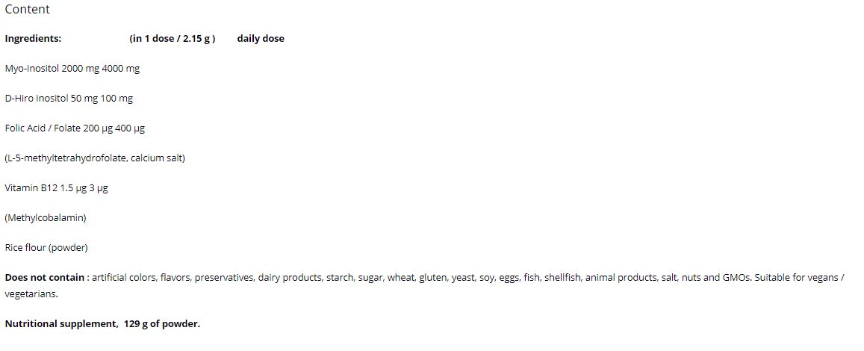Image resolution: width=864 pixels, height=351 pixels.
Task: Click the bold "Does not contain" label
Action: [x=45, y=278]
